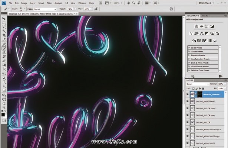Select the Type tool
Screen dimensions: 228x148
point(4,82)
